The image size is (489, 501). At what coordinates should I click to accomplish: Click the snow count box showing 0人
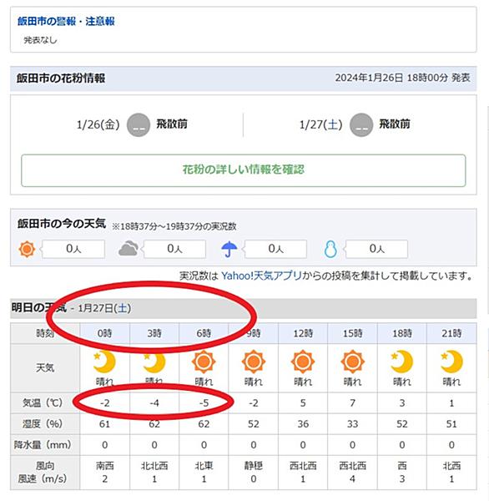click(377, 249)
